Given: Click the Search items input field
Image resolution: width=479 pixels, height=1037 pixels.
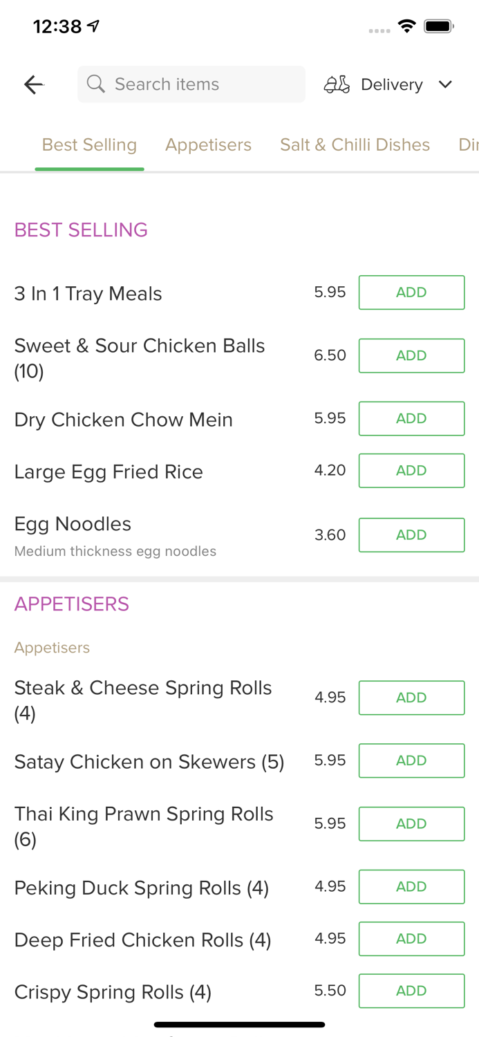Looking at the screenshot, I should pos(191,84).
